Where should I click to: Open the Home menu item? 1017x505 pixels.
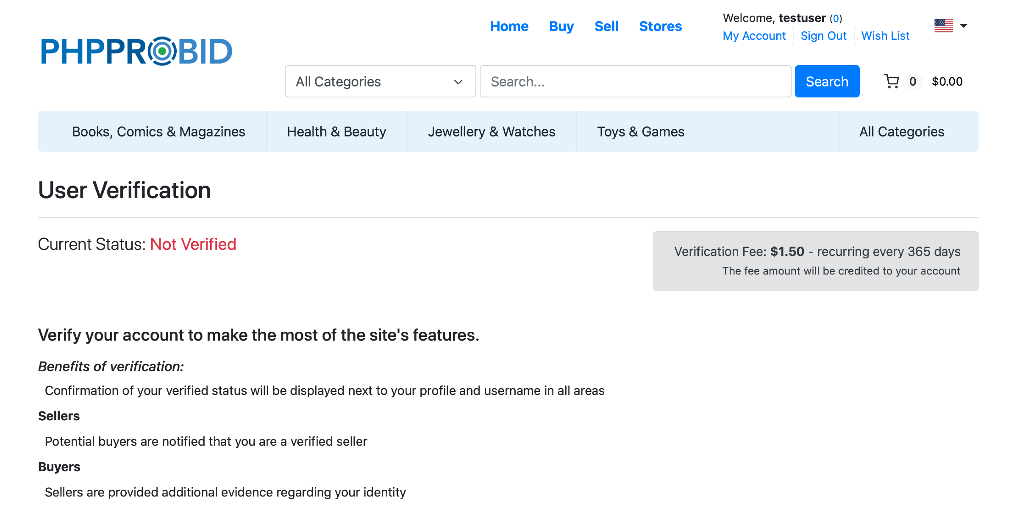pyautogui.click(x=509, y=26)
